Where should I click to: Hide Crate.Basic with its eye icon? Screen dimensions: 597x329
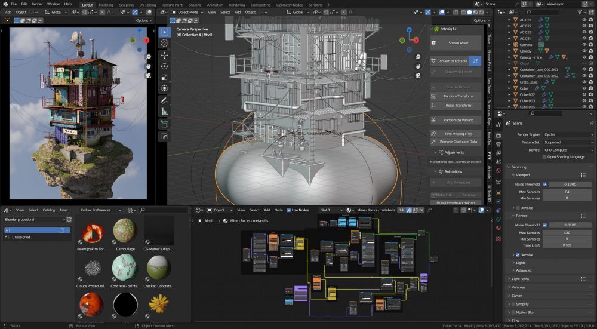584,82
